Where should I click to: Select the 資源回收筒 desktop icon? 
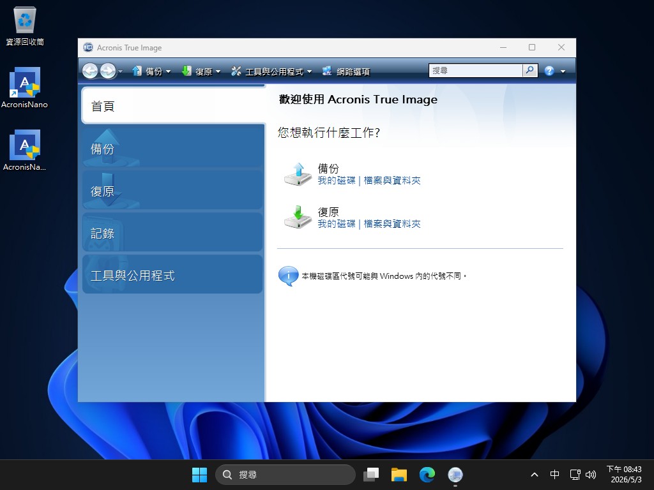[25, 26]
